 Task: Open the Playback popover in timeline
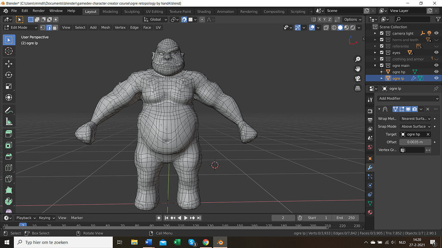[x=26, y=218]
